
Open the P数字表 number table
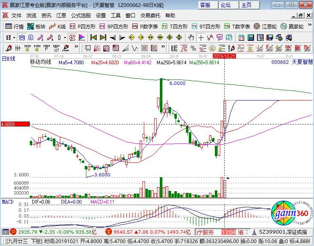click(145, 26)
